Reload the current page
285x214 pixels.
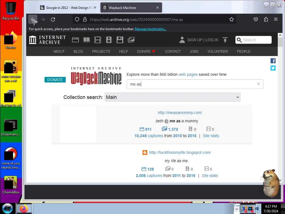pos(53,20)
